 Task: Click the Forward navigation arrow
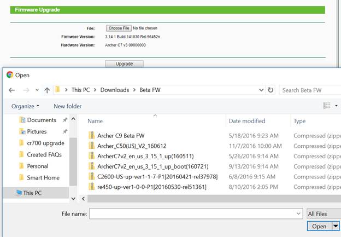[x=25, y=90]
